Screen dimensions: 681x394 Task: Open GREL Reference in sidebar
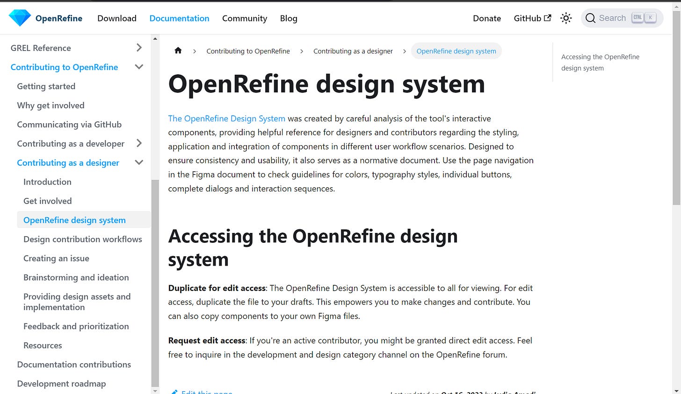coord(41,48)
